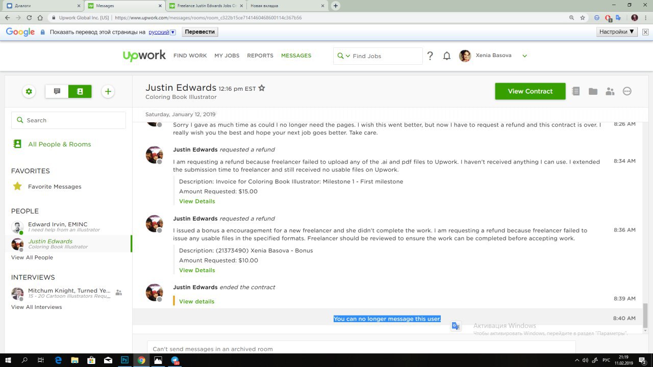The image size is (653, 367).
Task: Open Microsoft Edge from the taskbar
Action: click(58, 360)
